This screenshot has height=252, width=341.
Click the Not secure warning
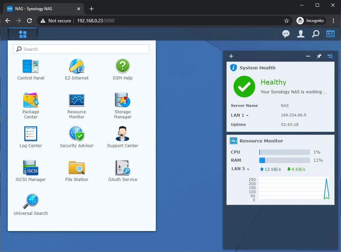click(x=56, y=21)
